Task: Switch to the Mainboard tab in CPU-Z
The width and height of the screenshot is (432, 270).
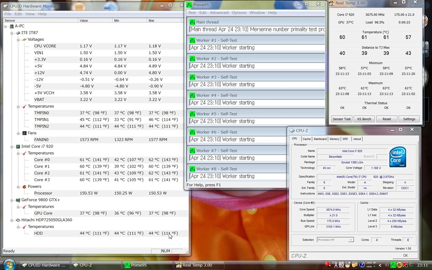Action: tap(320, 139)
